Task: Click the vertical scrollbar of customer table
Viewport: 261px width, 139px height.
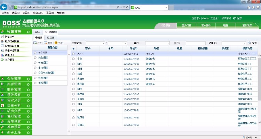Action: pyautogui.click(x=260, y=79)
